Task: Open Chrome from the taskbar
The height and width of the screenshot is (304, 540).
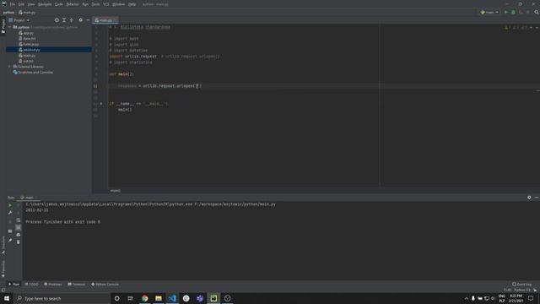Action: click(144, 298)
